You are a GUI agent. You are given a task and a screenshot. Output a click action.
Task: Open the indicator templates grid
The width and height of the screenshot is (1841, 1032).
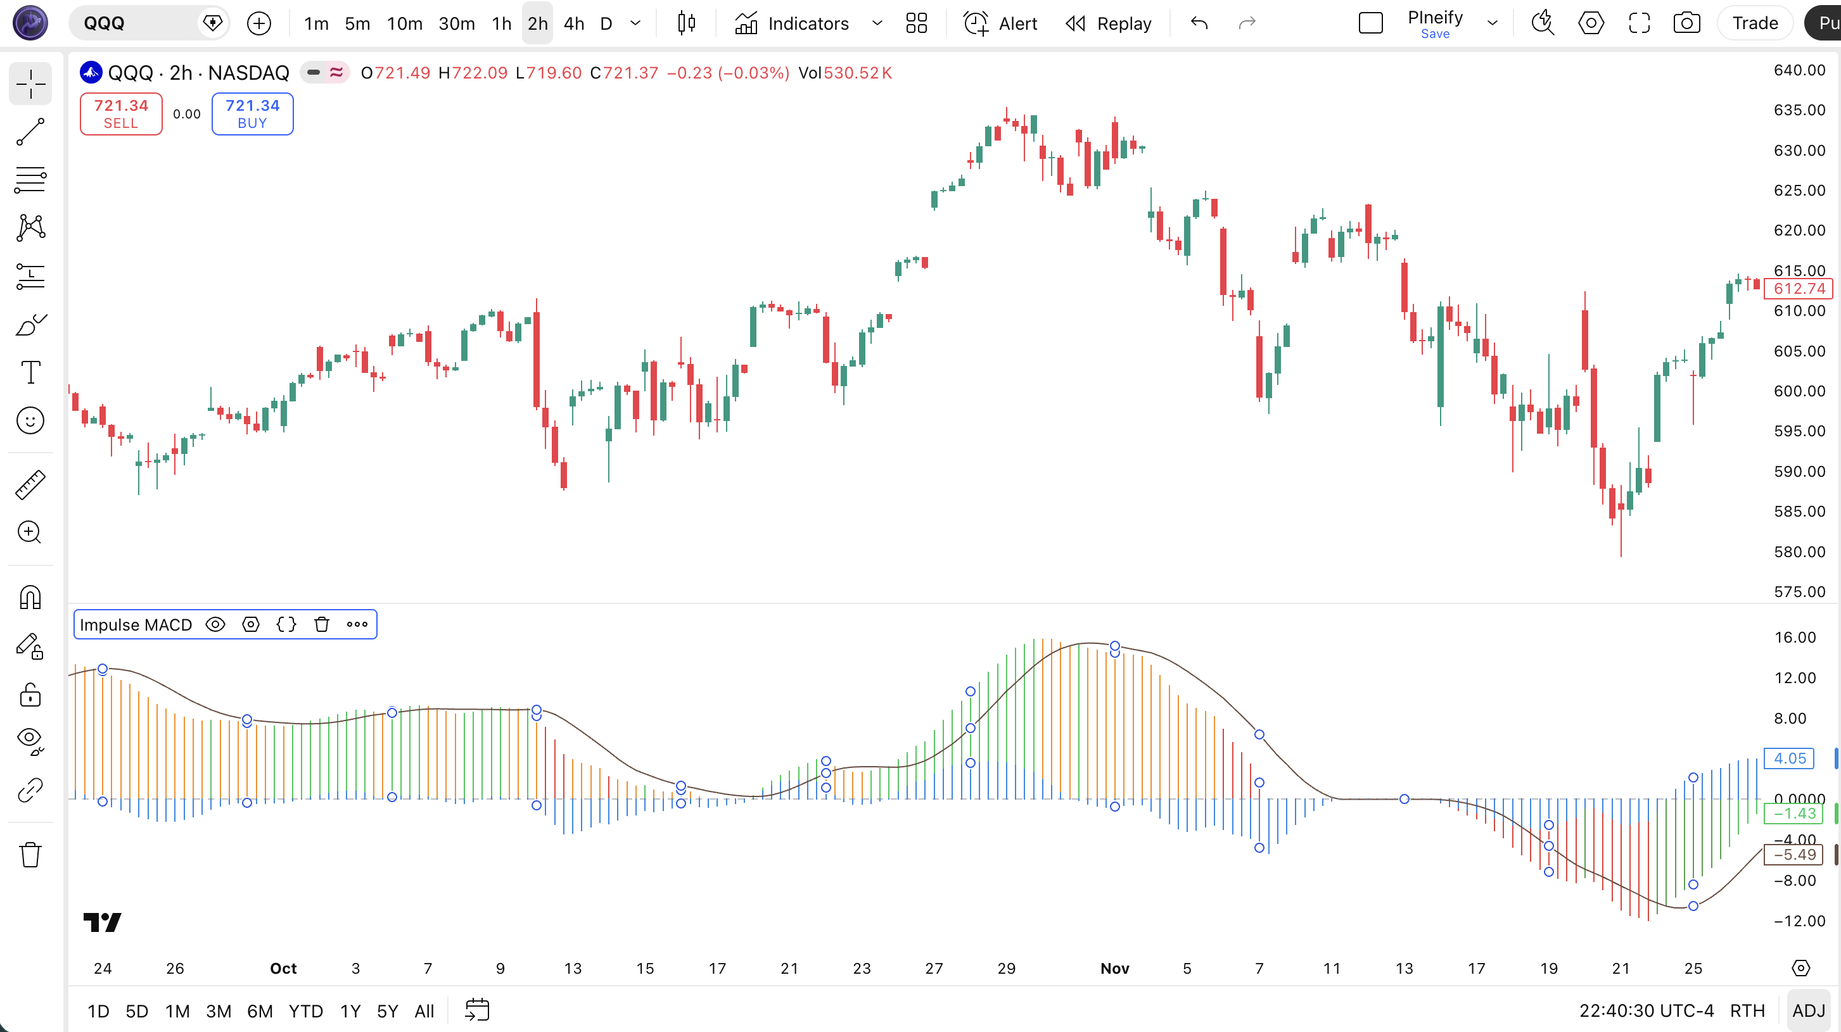(x=916, y=23)
